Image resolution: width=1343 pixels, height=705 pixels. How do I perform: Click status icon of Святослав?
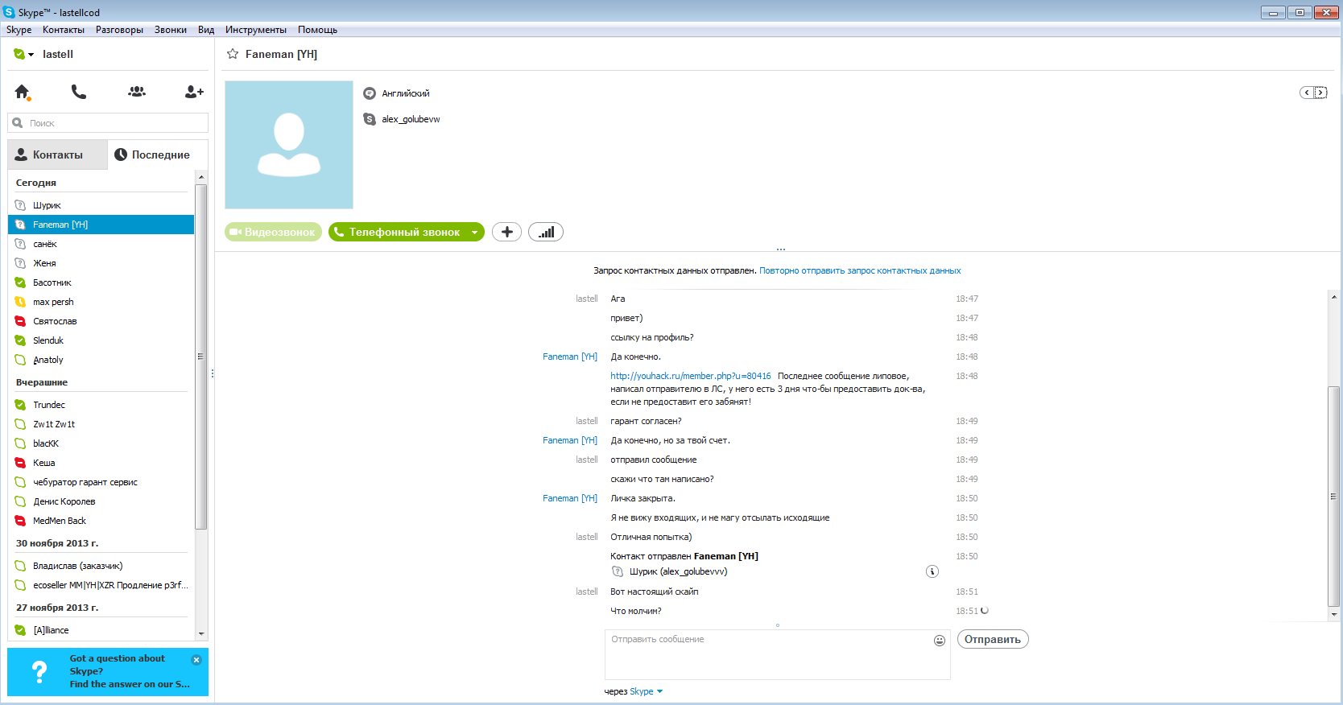(21, 321)
